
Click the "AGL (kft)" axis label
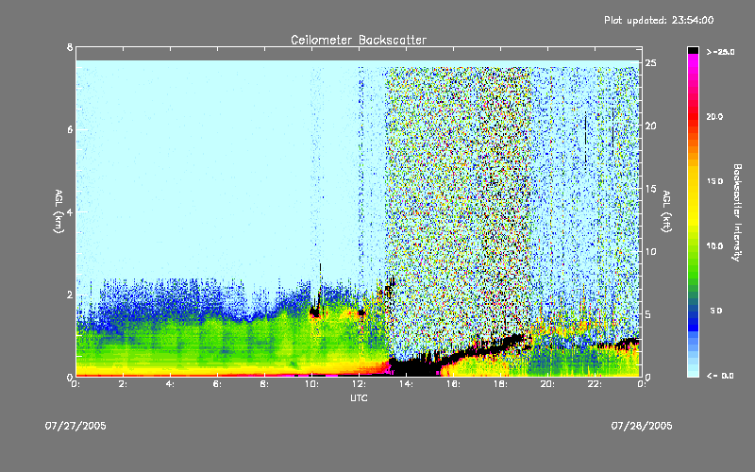click(666, 211)
